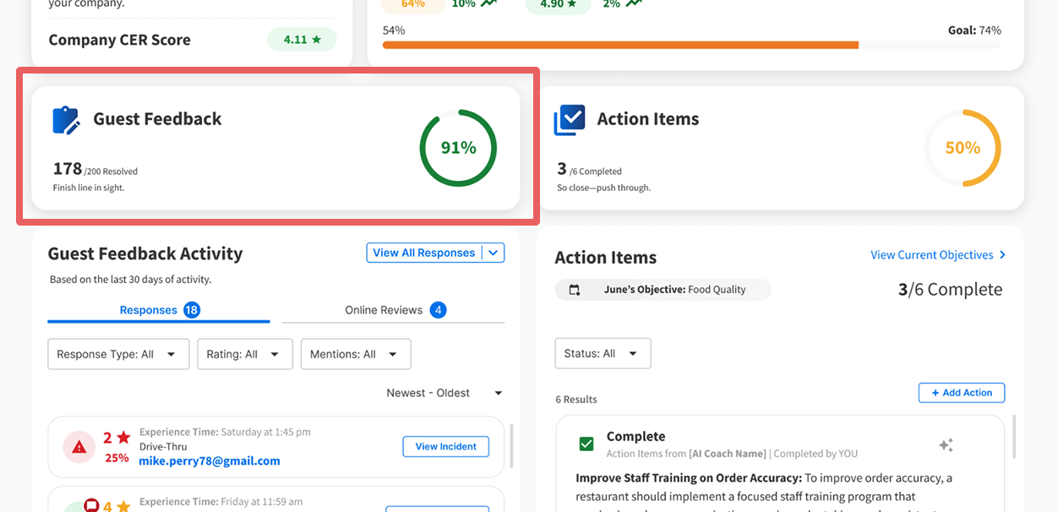The height and width of the screenshot is (512, 1058).
Task: Open the Mentions: All dropdown
Action: pyautogui.click(x=356, y=354)
